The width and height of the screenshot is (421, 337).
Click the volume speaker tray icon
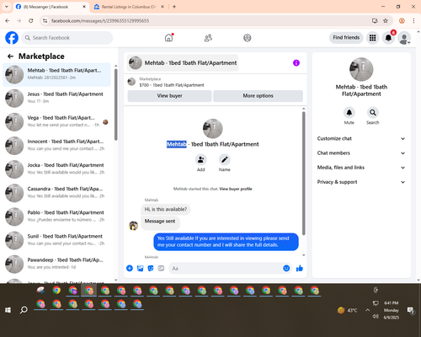click(x=376, y=317)
